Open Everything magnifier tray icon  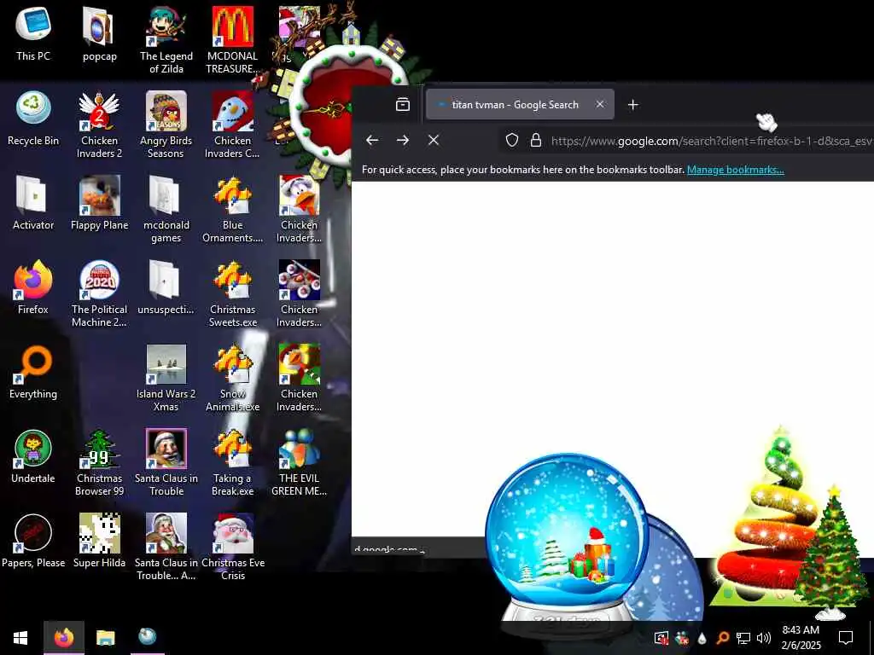pos(722,638)
